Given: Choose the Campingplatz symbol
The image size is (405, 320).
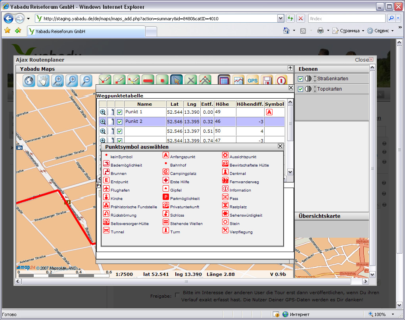Looking at the screenshot, I should 166,172.
